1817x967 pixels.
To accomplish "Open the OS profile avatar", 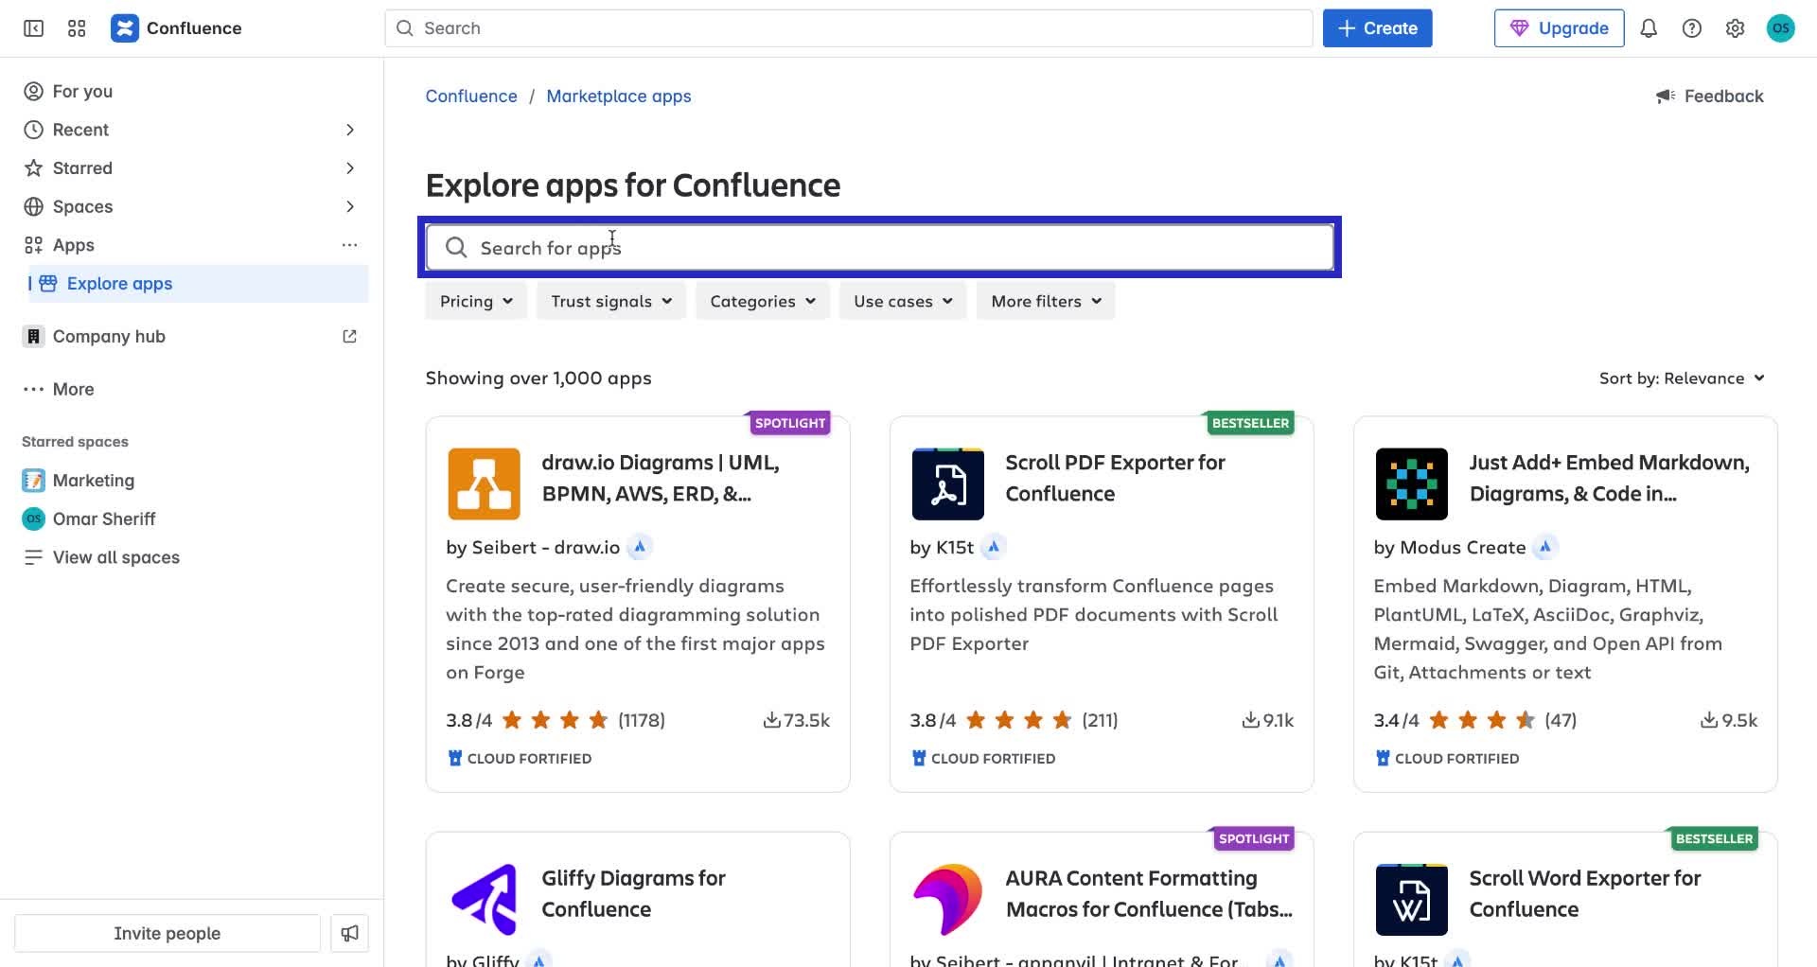I will (1781, 27).
